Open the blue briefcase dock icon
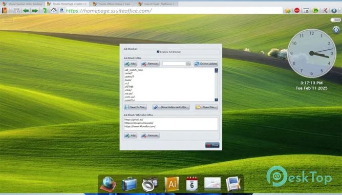This screenshot has height=195, width=342. tap(129, 184)
